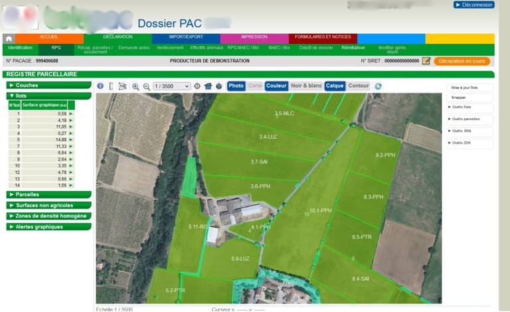Switch map background to Photo
Screen dimensions: 510x312
[236, 86]
